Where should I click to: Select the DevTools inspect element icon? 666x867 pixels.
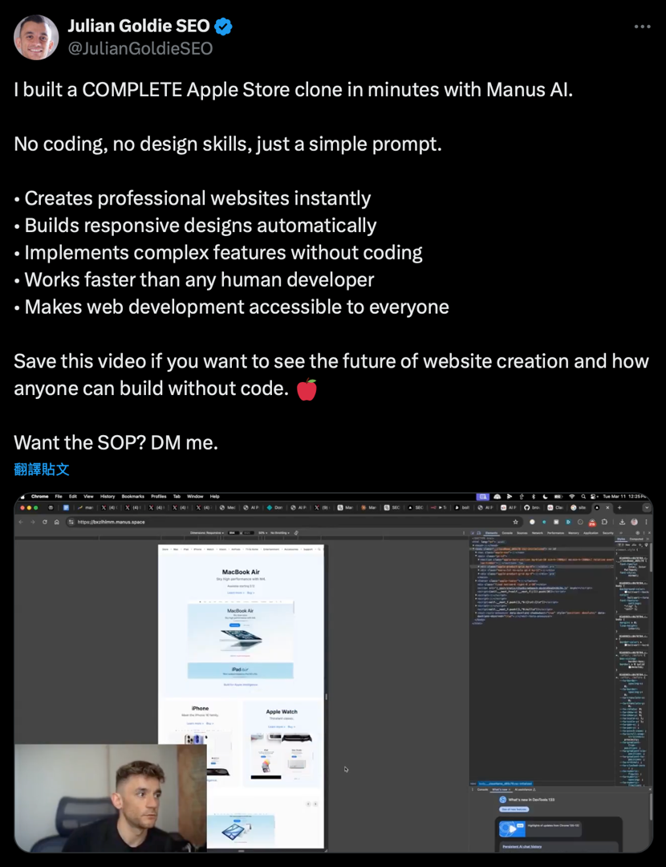click(473, 533)
